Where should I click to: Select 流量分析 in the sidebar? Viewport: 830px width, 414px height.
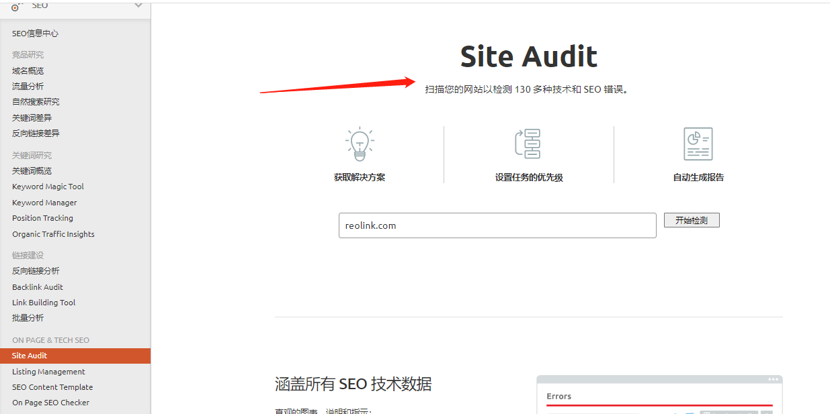(x=28, y=87)
